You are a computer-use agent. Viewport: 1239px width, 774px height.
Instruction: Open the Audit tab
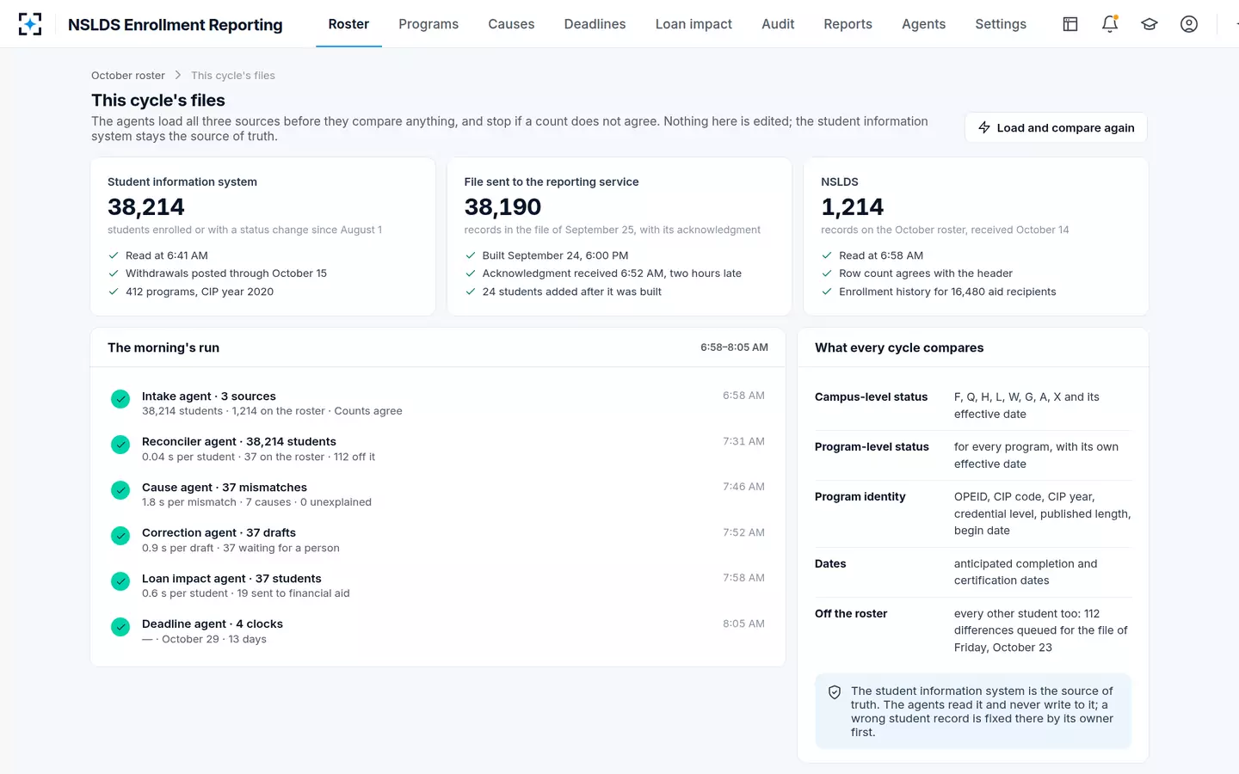click(778, 24)
